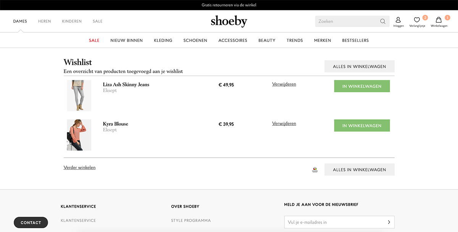Open the Verlanglijstje heart icon
Image resolution: width=458 pixels, height=232 pixels.
tap(417, 20)
